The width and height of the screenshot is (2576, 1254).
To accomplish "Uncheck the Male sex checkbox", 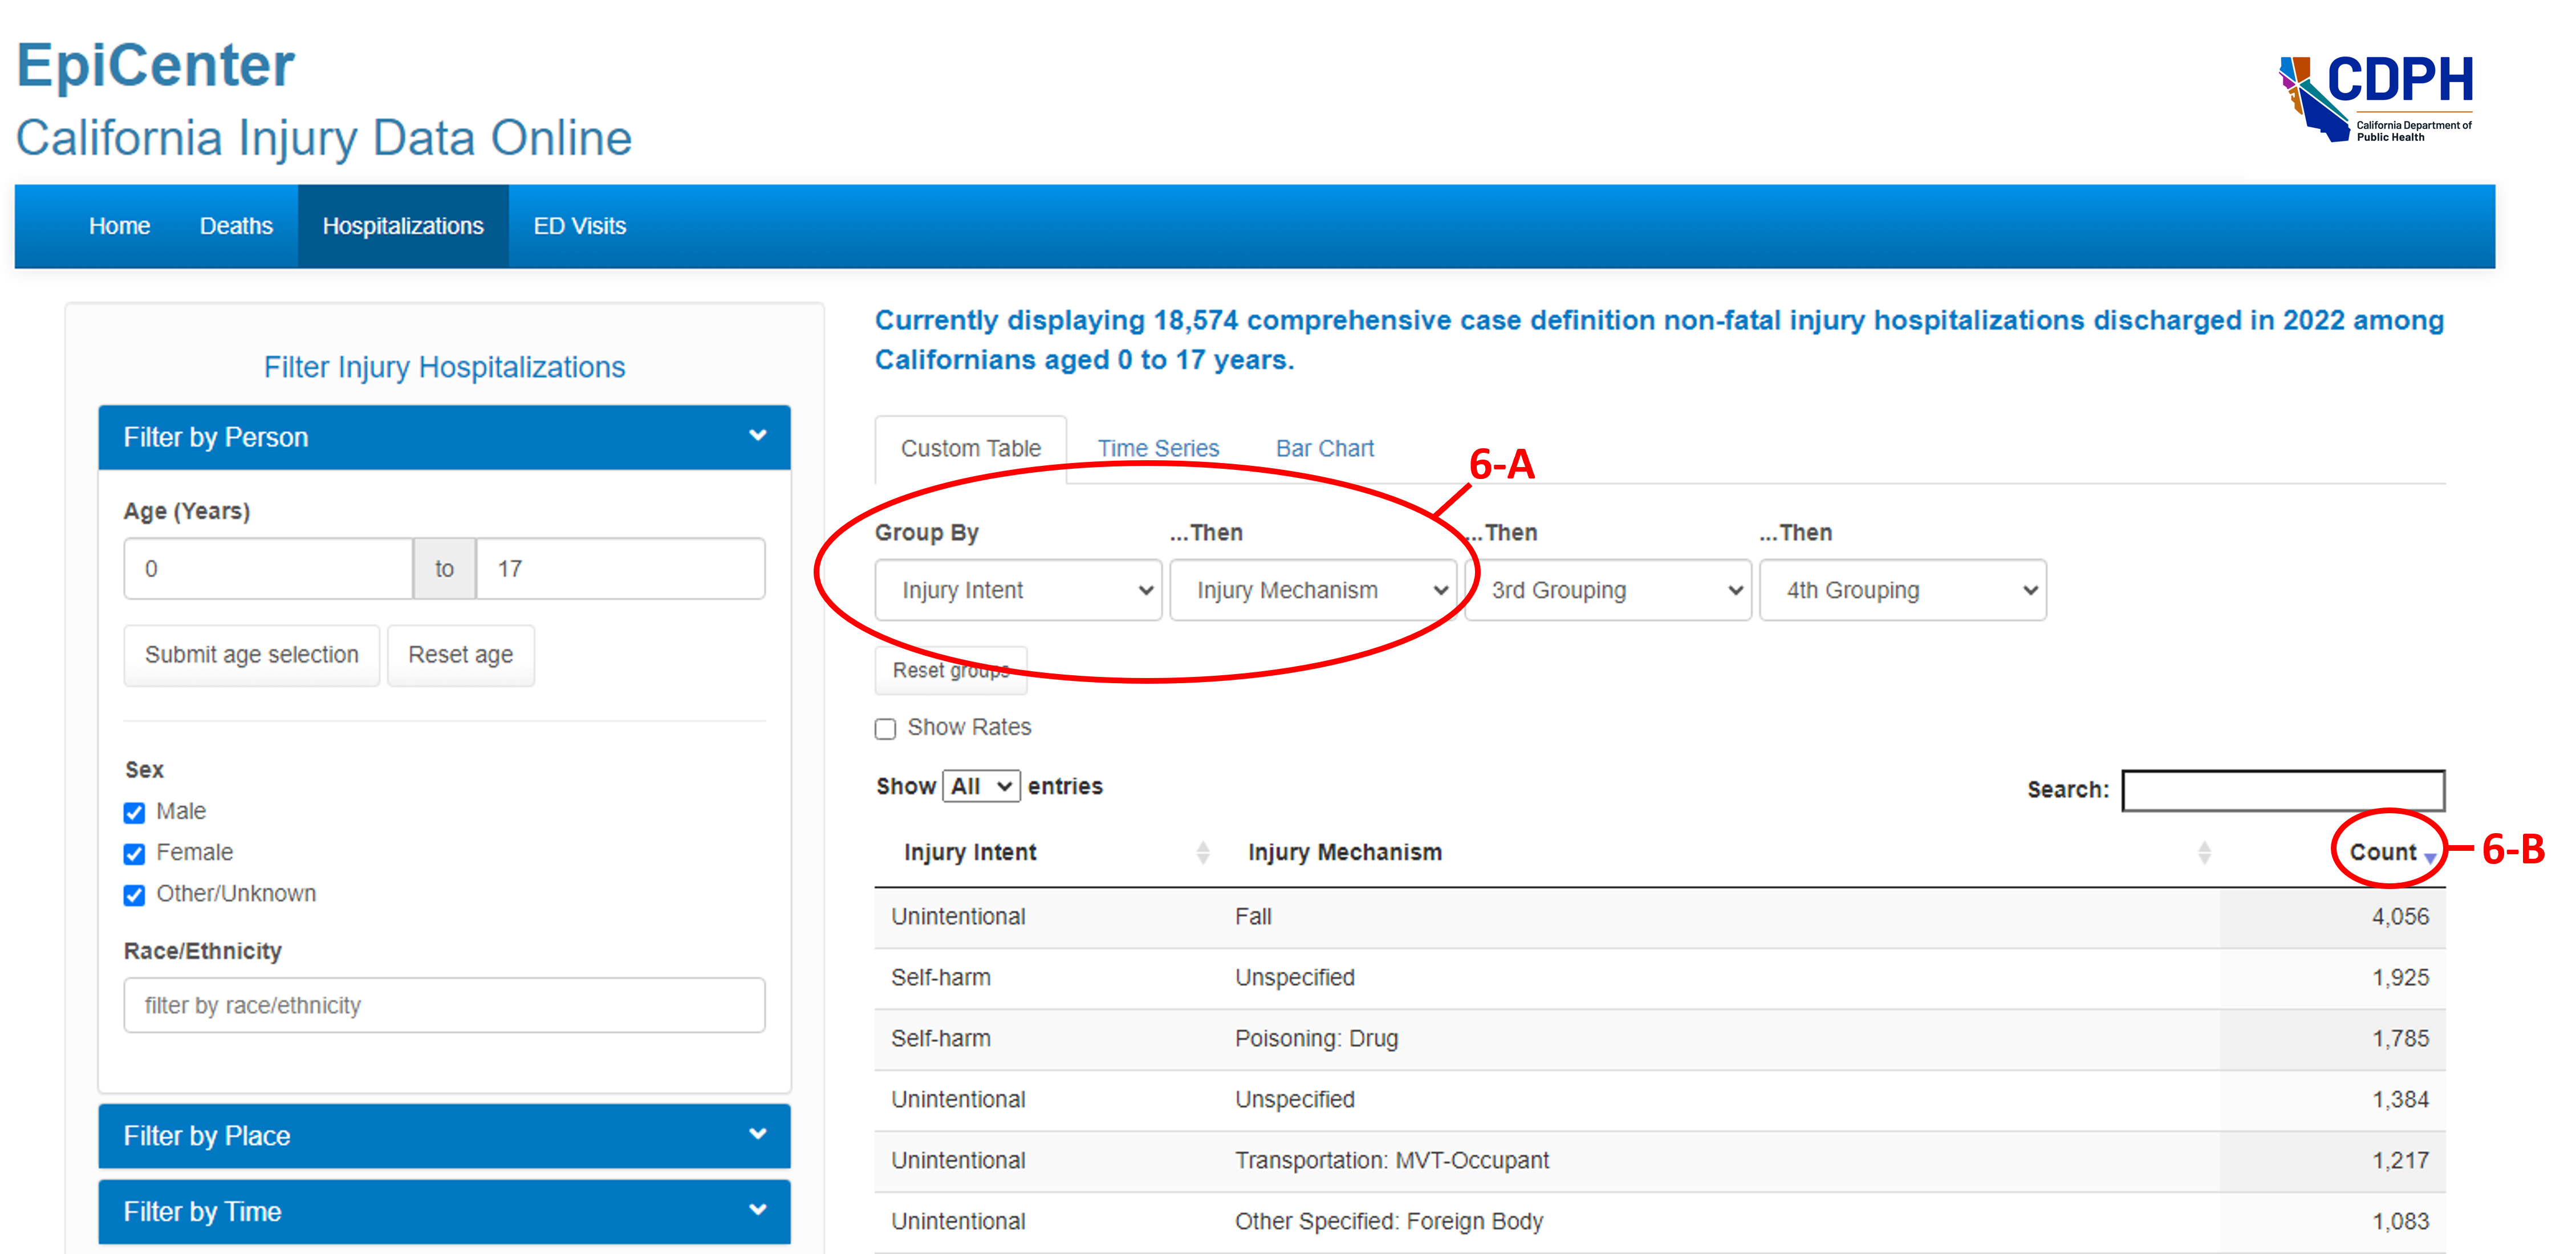I will click(135, 812).
